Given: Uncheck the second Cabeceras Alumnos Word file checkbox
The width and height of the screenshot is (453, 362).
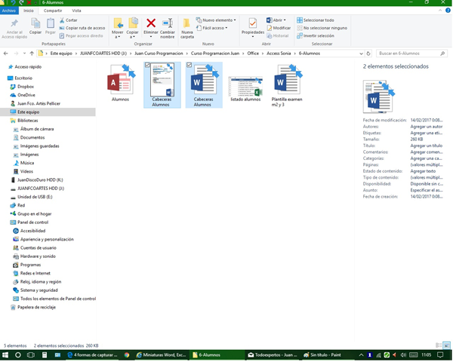Looking at the screenshot, I should click(x=189, y=66).
